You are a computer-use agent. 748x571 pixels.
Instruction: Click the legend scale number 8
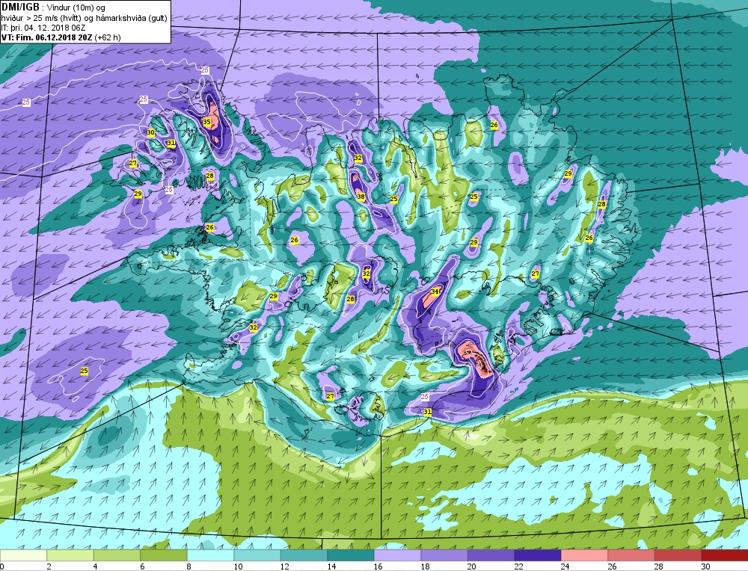coord(189,567)
